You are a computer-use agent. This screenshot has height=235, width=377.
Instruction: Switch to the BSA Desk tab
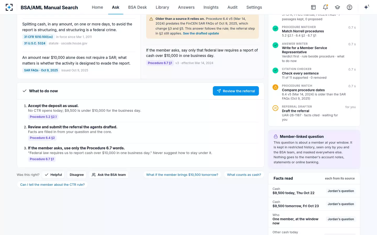(137, 7)
